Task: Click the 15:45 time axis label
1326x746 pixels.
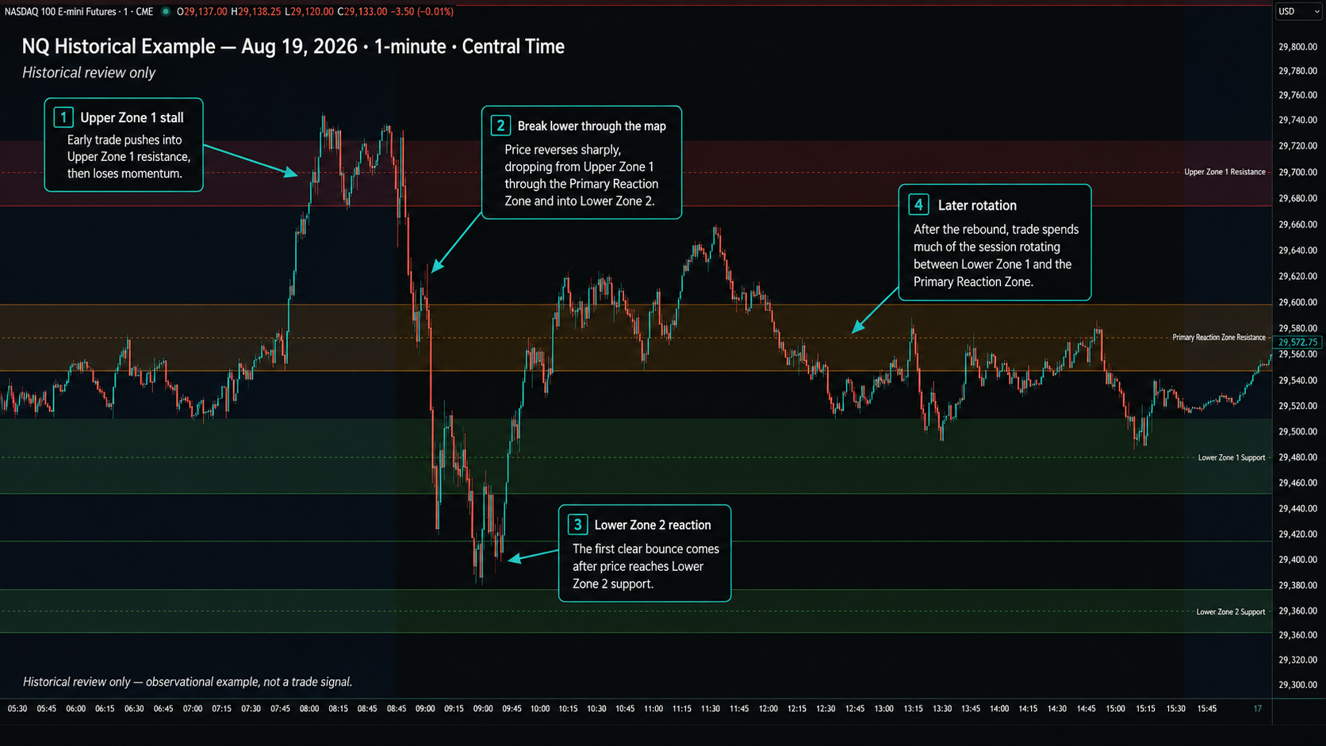Action: (x=1207, y=709)
